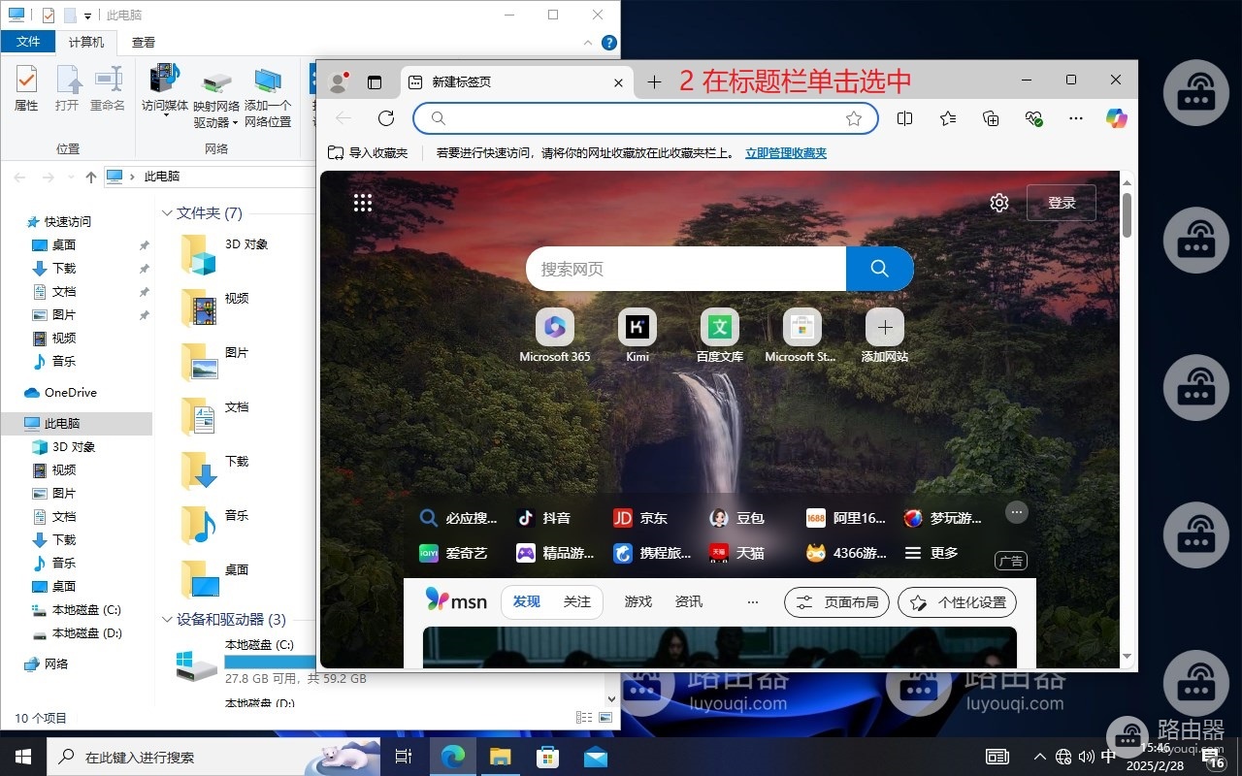Go up one level in Explorer
This screenshot has height=776, width=1242.
[x=91, y=177]
